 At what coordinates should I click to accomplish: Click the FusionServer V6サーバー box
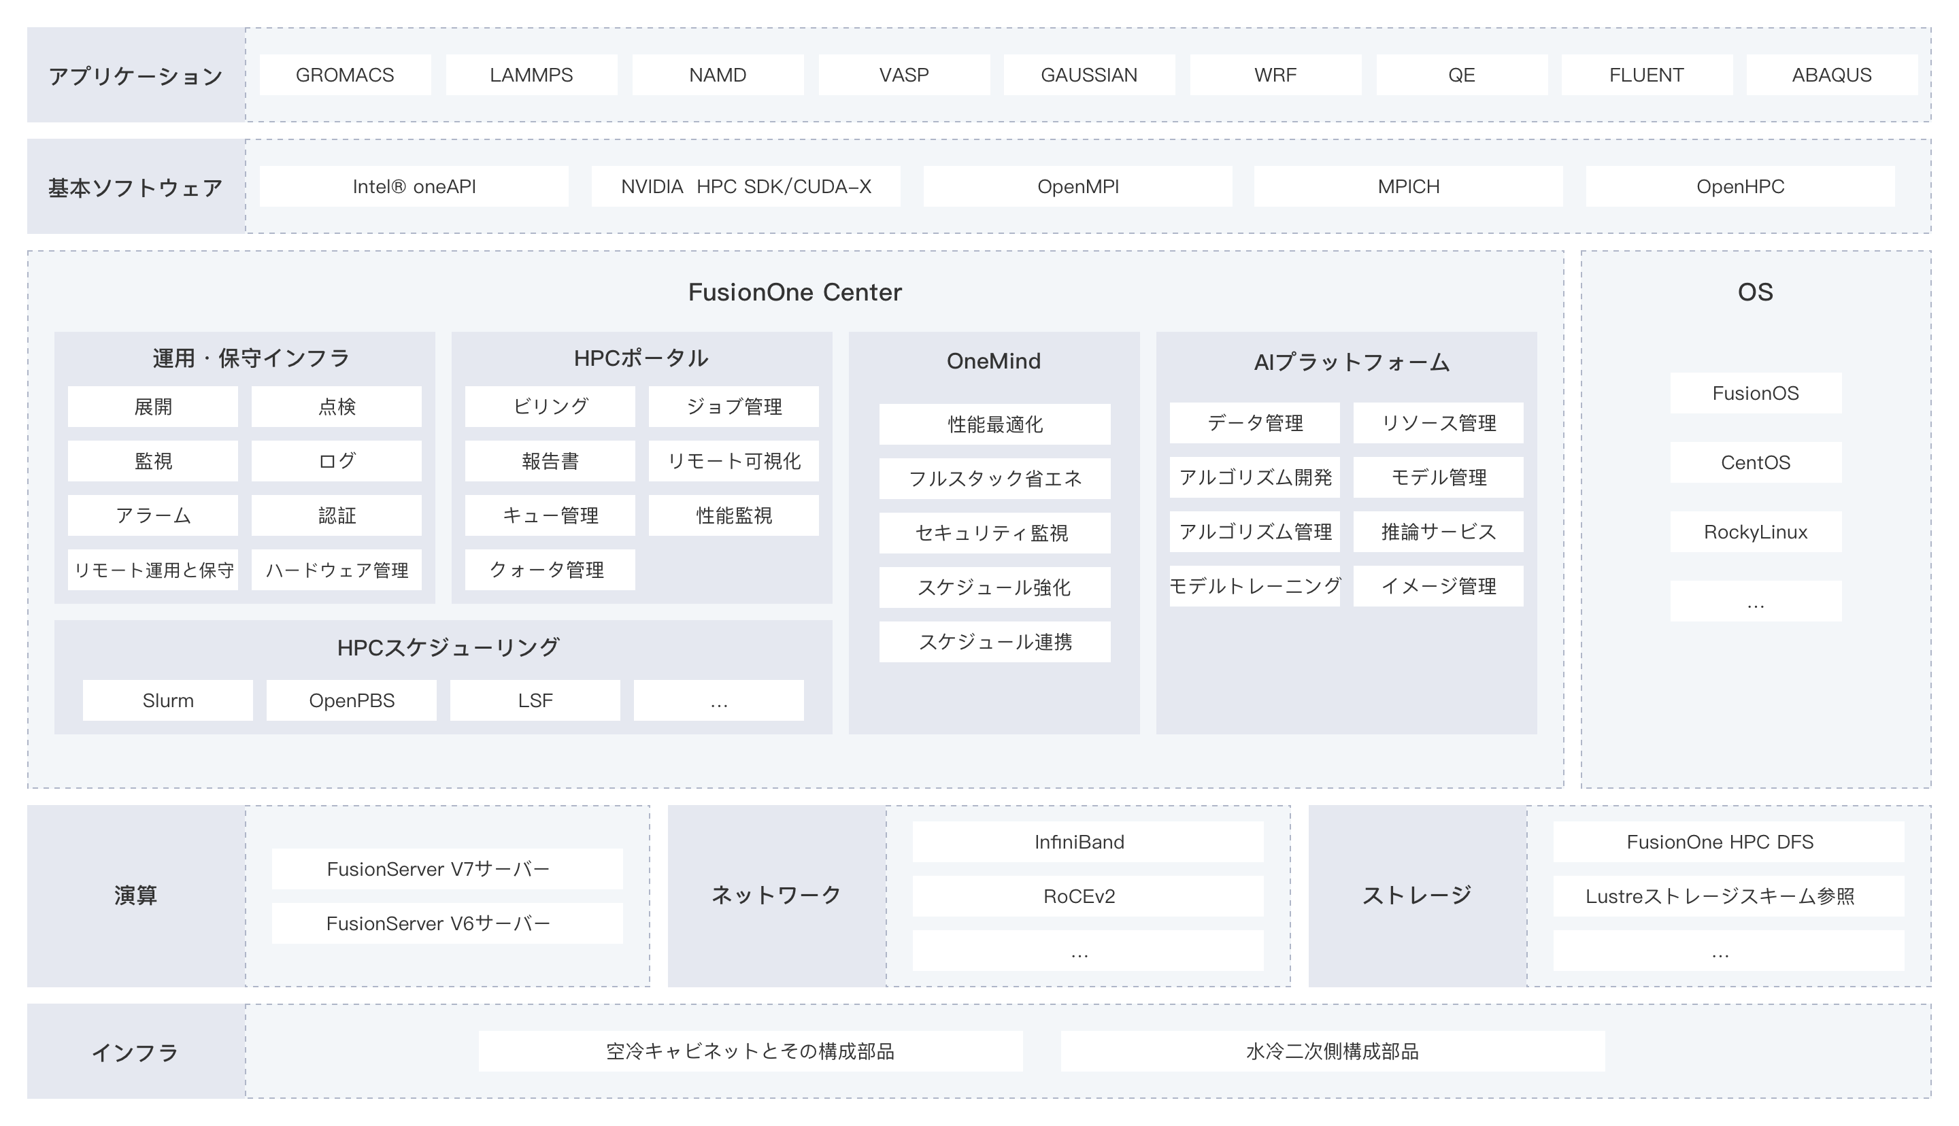[x=447, y=923]
